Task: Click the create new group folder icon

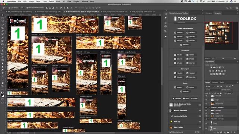Action: point(228,133)
